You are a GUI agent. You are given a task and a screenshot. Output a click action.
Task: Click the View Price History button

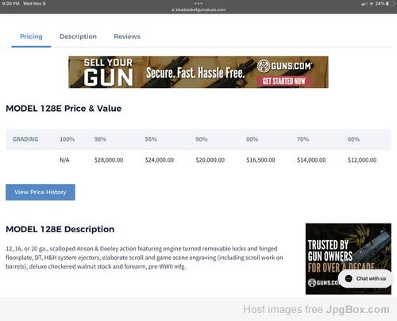[x=40, y=192]
